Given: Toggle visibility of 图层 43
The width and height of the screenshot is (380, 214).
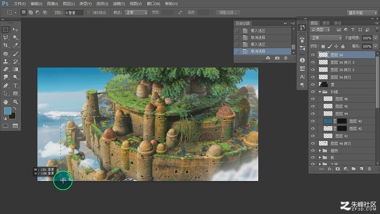Looking at the screenshot, I should (313, 121).
